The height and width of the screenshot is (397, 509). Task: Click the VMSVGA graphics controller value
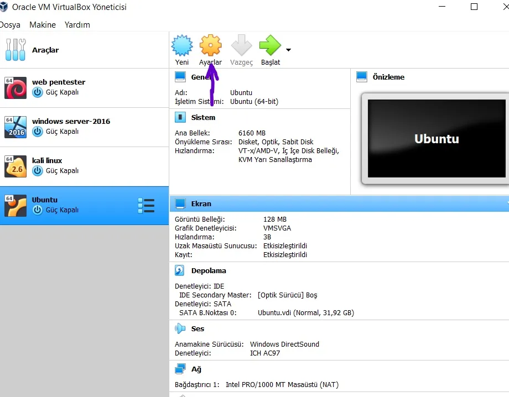pos(277,228)
